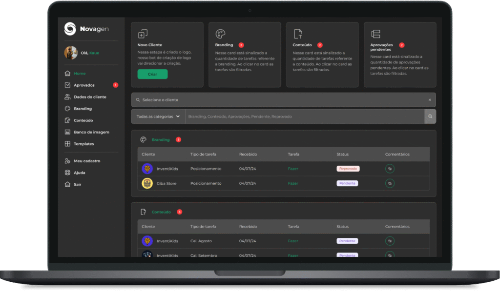
Task: Go to Aprovados in the sidebar
Action: click(x=84, y=85)
